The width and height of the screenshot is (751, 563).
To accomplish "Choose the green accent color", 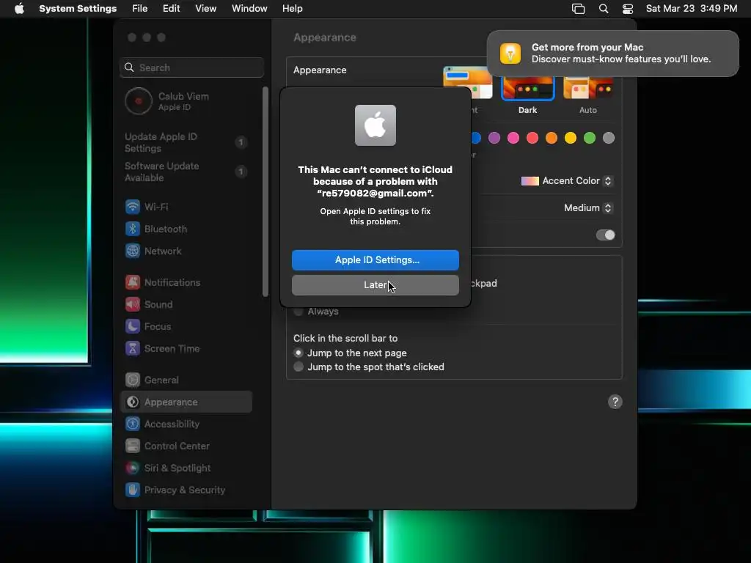I will [x=590, y=138].
